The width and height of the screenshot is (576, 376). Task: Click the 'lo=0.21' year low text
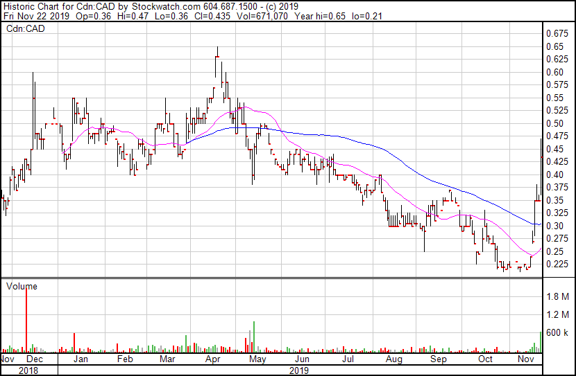(366, 16)
